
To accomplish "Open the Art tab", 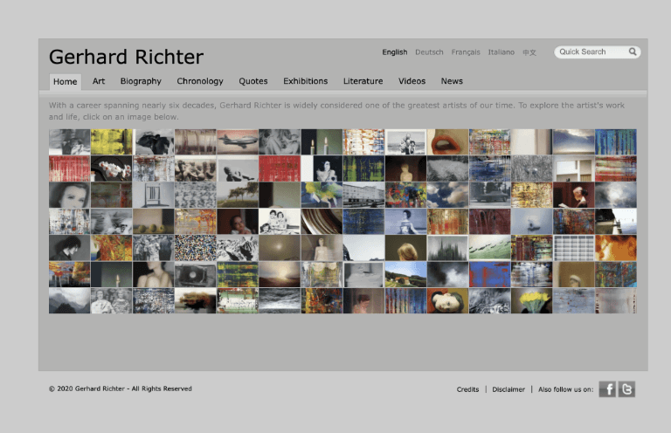I will pyautogui.click(x=99, y=81).
